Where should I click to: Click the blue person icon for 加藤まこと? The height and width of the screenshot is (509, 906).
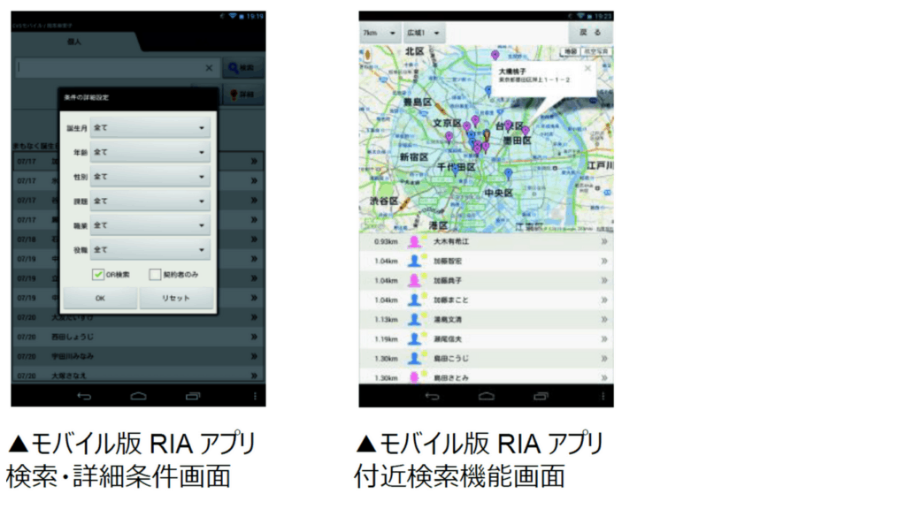pos(413,300)
